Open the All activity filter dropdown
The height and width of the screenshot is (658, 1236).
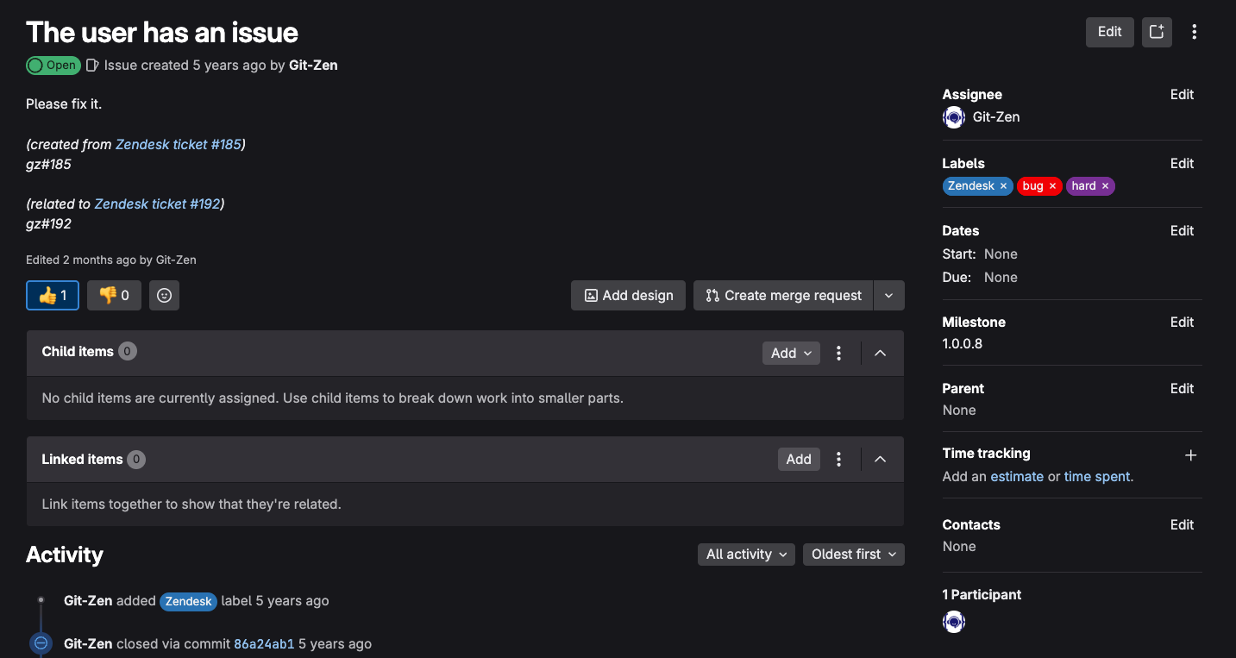click(x=745, y=554)
